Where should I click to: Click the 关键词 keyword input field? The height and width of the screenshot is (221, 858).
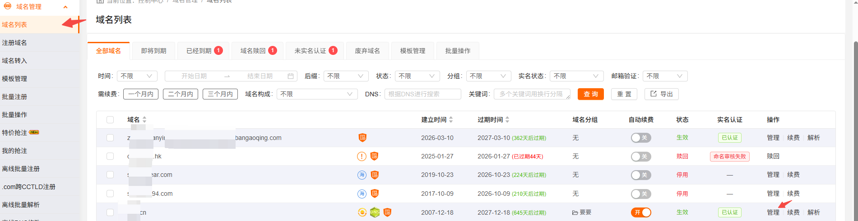click(532, 94)
